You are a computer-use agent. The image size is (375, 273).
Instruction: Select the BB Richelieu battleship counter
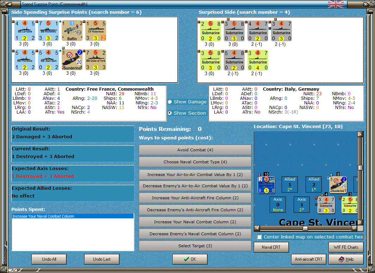(49, 31)
